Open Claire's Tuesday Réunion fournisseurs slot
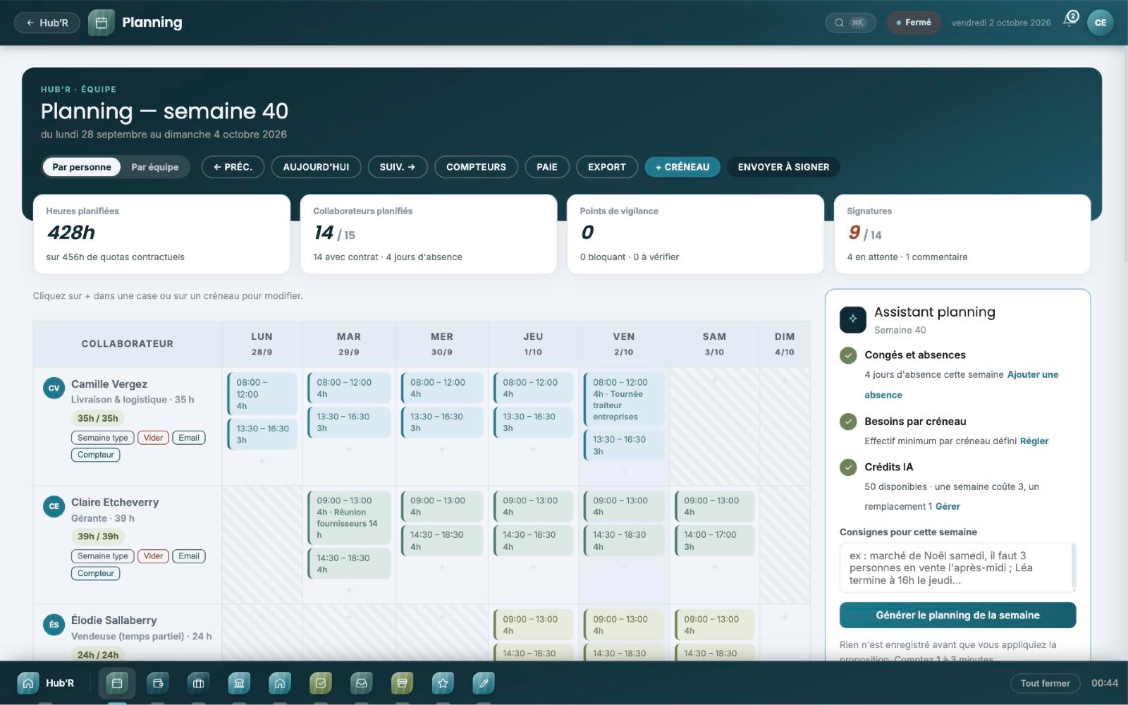The width and height of the screenshot is (1128, 705). click(x=349, y=518)
